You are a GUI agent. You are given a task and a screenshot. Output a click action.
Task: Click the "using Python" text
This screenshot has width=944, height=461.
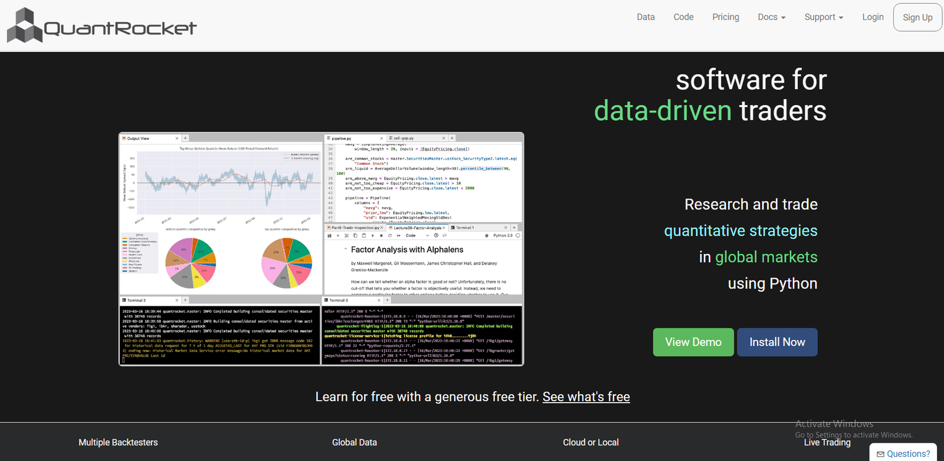coord(772,284)
